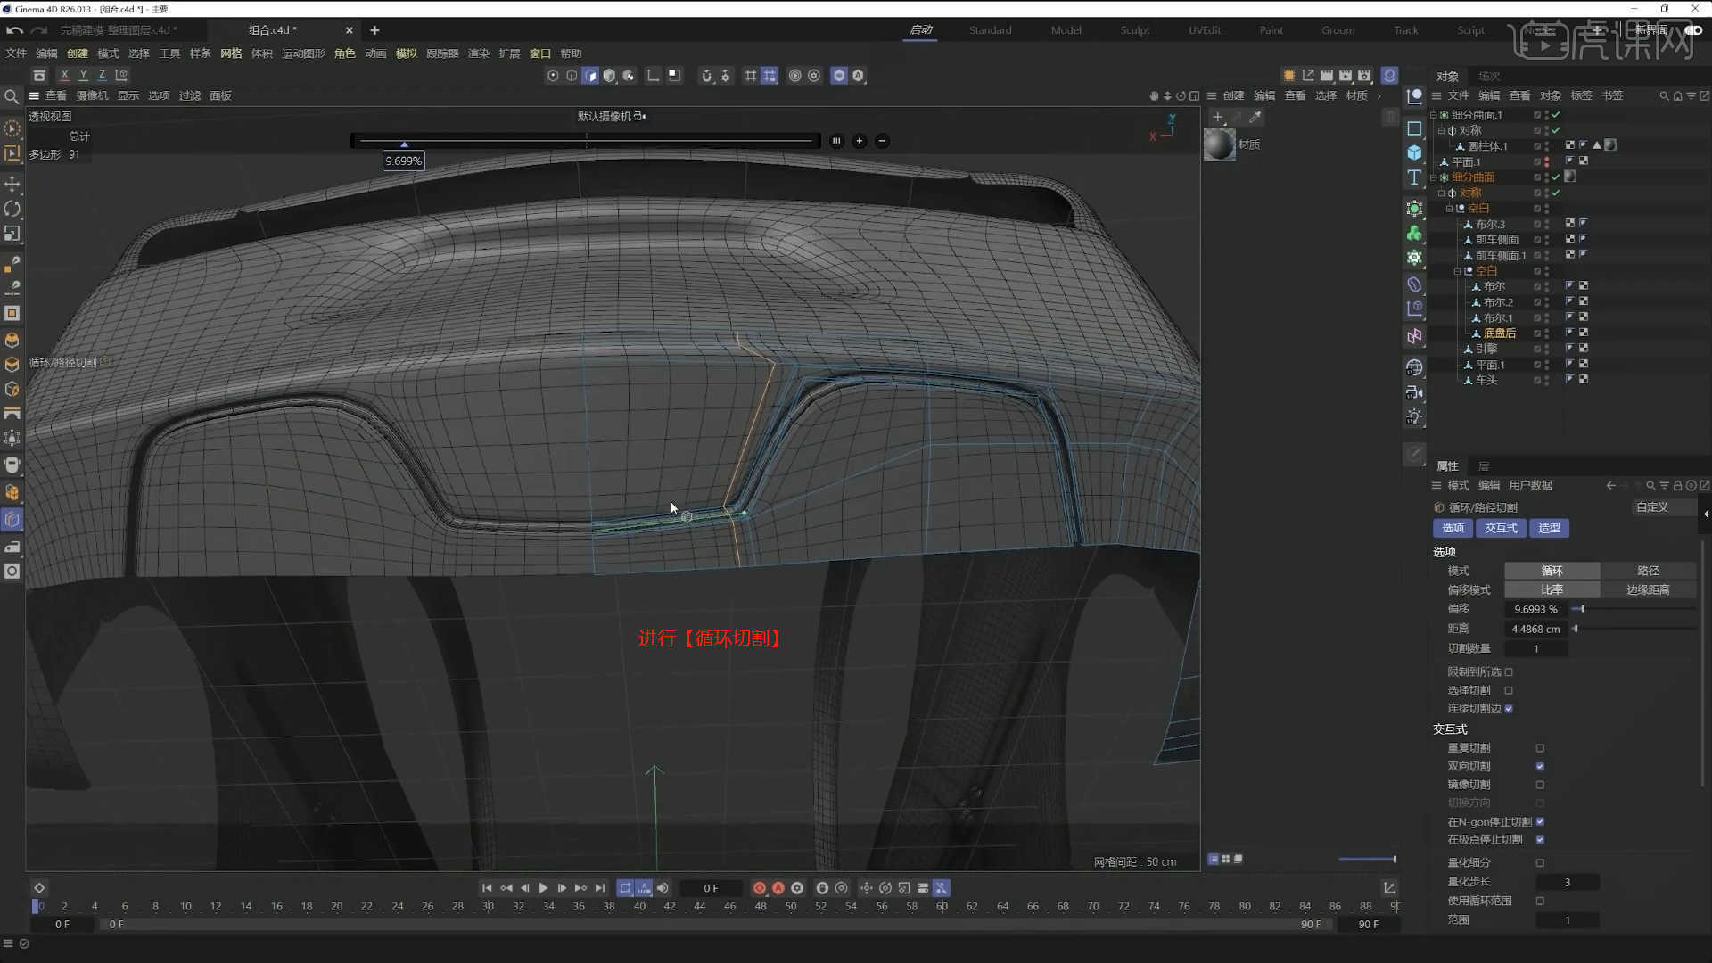
Task: Click the 距离 slider track
Action: click(1633, 629)
